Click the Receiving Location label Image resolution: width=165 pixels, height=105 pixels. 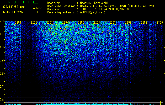61,6
